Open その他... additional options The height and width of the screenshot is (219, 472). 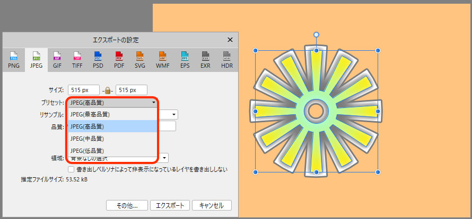coord(126,205)
